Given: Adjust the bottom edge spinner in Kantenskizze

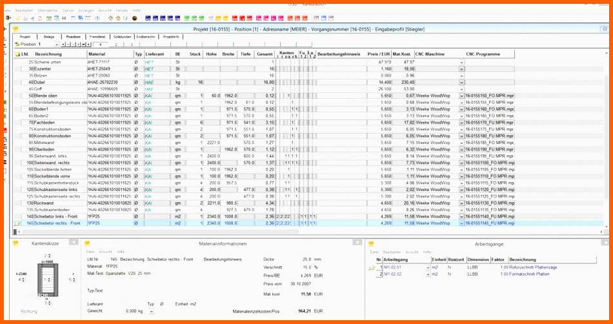Looking at the screenshot, I should (48, 303).
